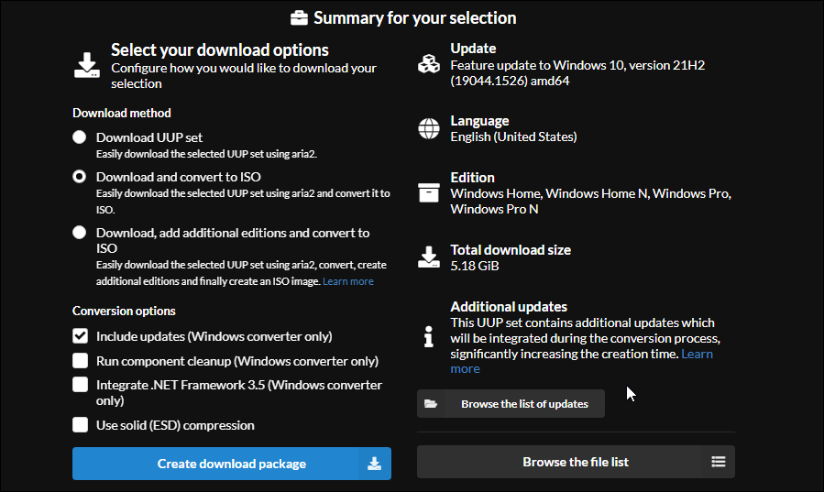Click the globe icon next to Language
The height and width of the screenshot is (492, 824).
429,128
